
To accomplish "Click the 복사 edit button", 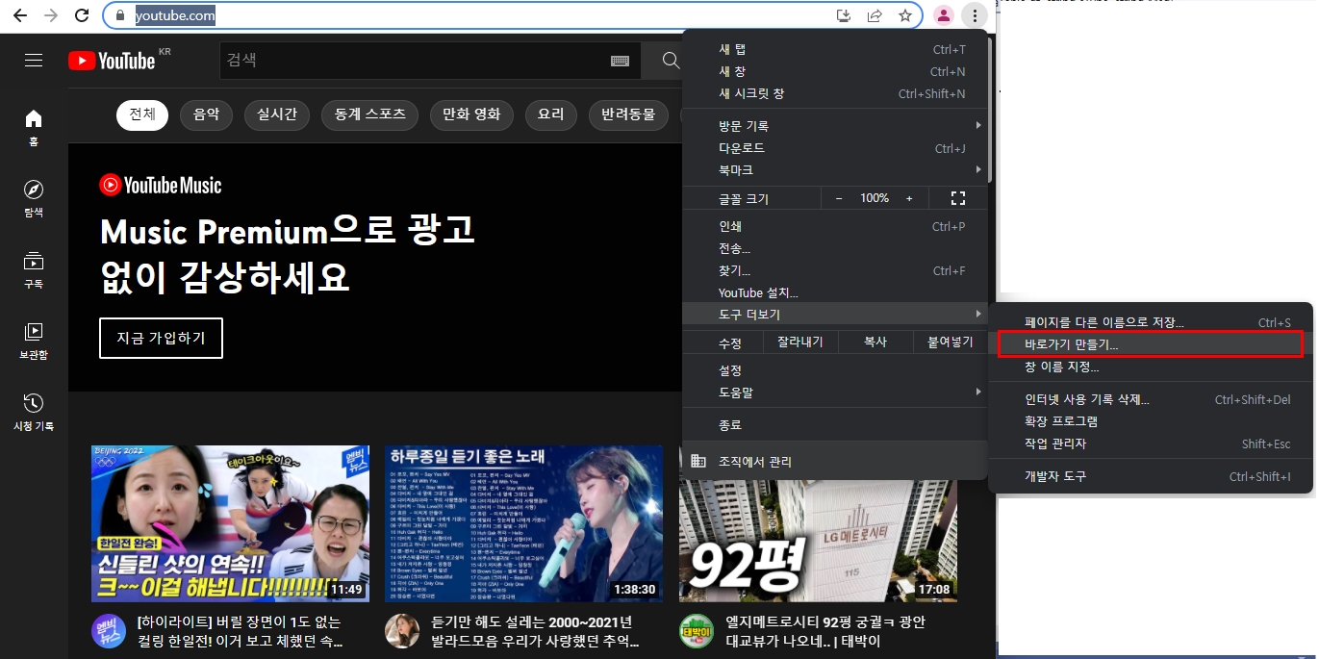I will point(875,342).
